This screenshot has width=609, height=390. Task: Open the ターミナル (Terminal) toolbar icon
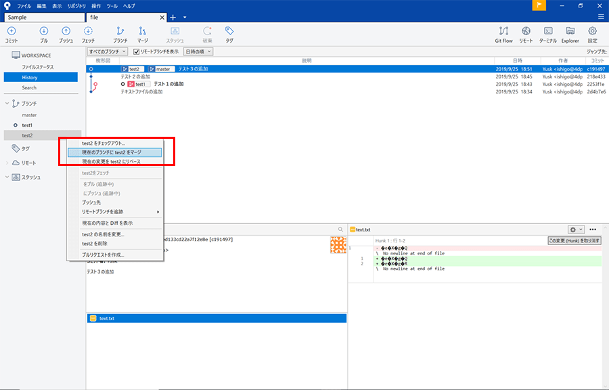pos(548,34)
